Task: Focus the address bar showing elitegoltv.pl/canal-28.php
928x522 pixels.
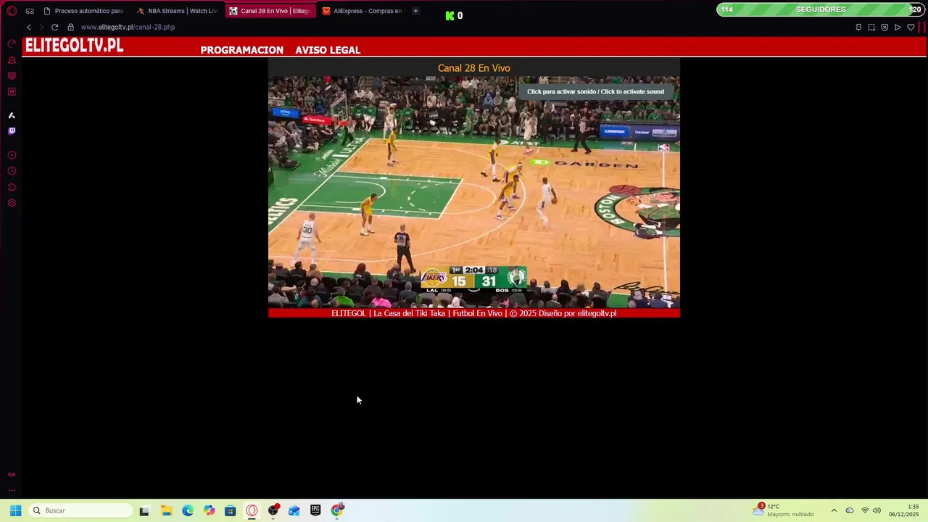Action: click(x=128, y=27)
